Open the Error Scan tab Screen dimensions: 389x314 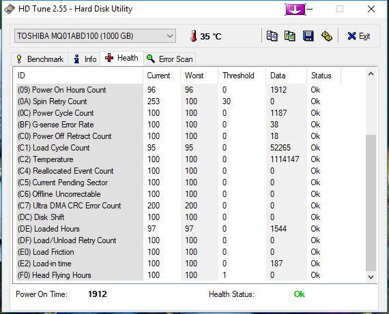pos(170,59)
